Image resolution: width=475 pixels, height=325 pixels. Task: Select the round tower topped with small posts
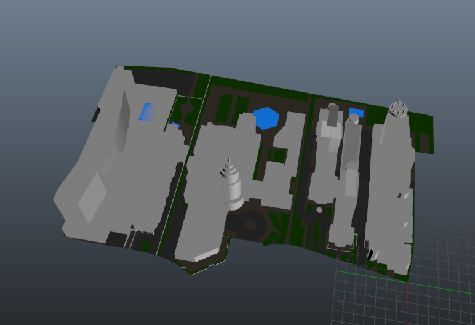click(398, 108)
